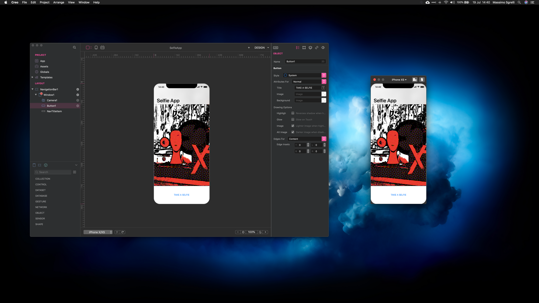Screen dimensions: 539x303
Task: Open the LOG panel icon
Action: click(x=276, y=48)
